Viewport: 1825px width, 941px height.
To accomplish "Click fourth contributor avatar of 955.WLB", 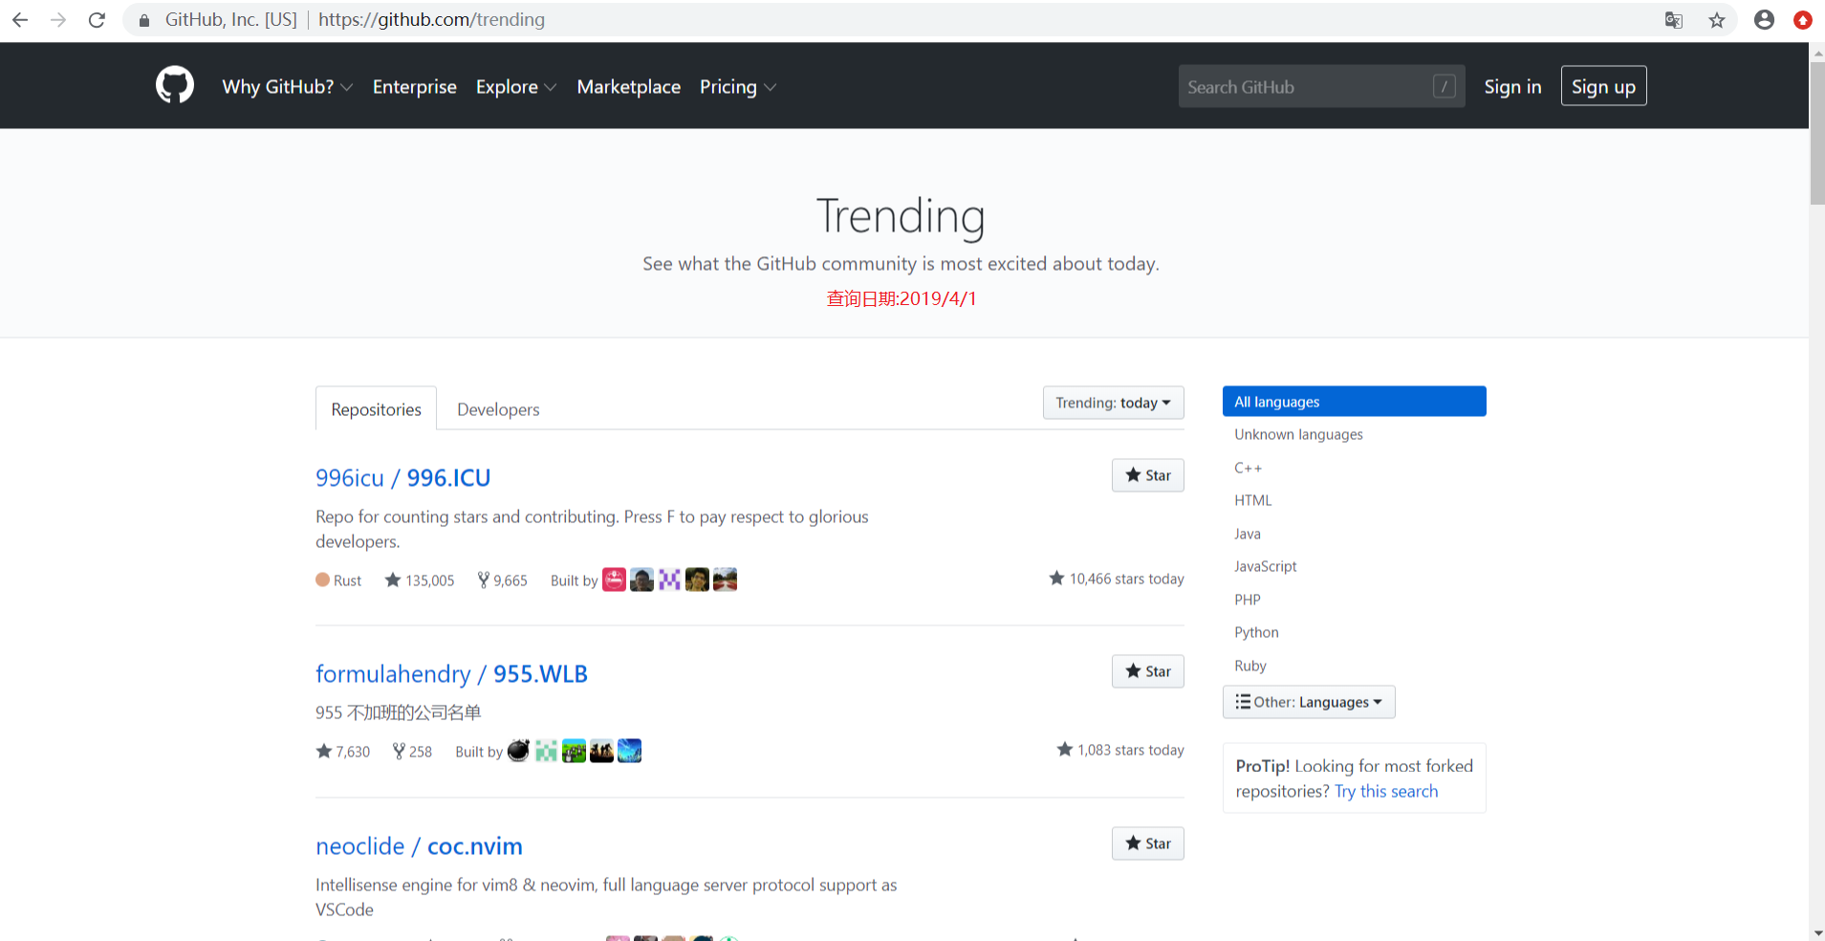I will click(x=601, y=751).
